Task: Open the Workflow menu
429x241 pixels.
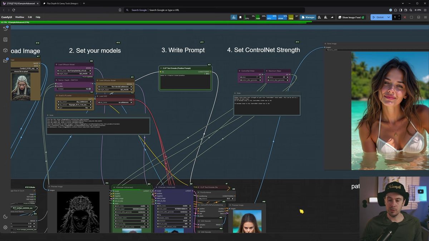Action: coord(20,17)
